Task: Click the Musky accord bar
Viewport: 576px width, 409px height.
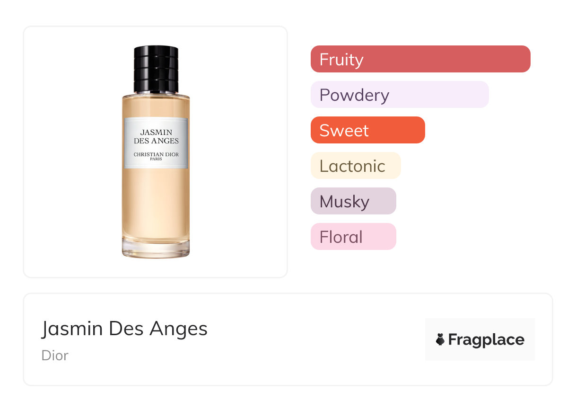Action: click(353, 201)
